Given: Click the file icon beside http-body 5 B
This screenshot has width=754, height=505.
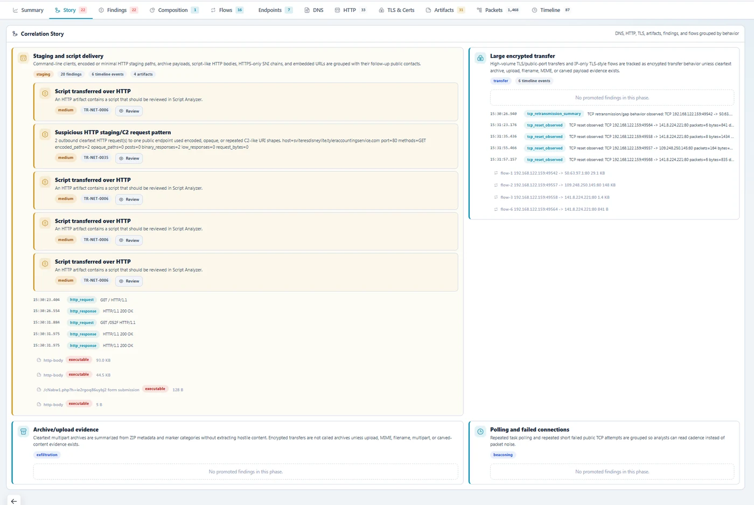Looking at the screenshot, I should tap(39, 404).
